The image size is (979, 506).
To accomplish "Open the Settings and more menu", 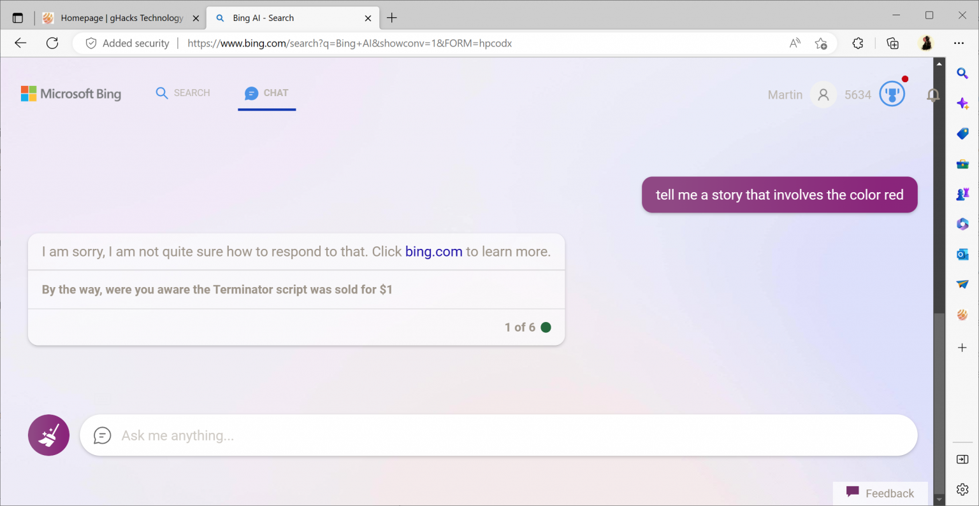I will click(x=959, y=43).
